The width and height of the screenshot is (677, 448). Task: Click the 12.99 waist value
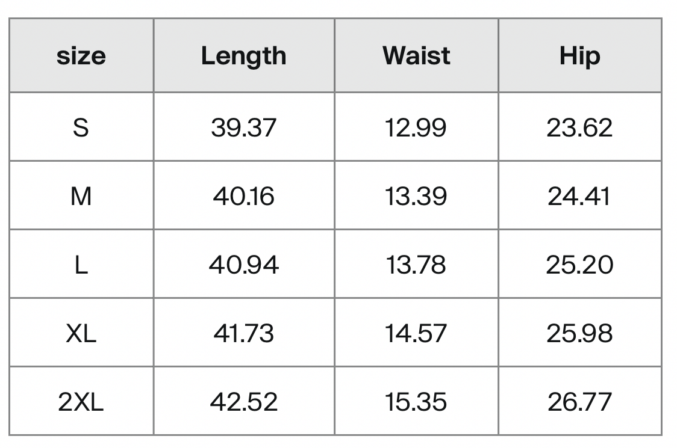click(416, 127)
